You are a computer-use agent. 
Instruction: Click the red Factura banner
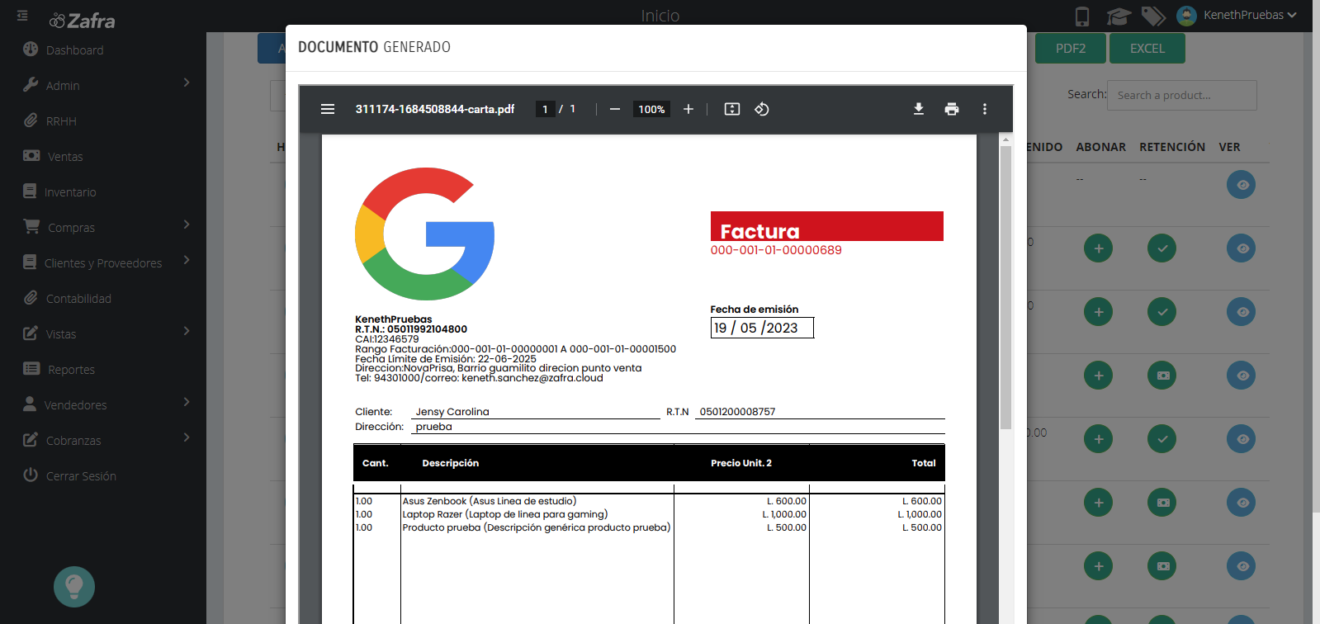coord(826,226)
